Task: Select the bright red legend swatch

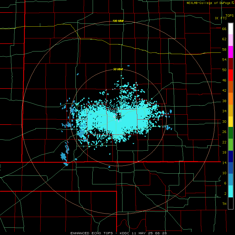Action: (x=231, y=75)
